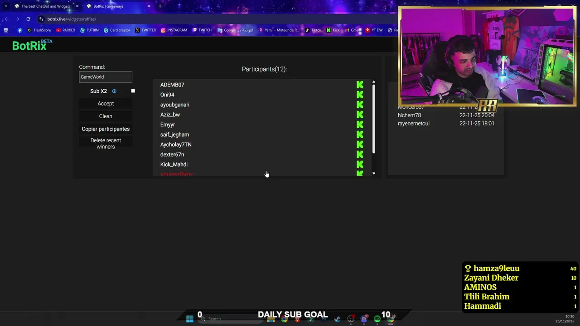Viewport: 580px width, 326px height.
Task: Click the Kick icon beside dexter67n
Action: (x=360, y=154)
